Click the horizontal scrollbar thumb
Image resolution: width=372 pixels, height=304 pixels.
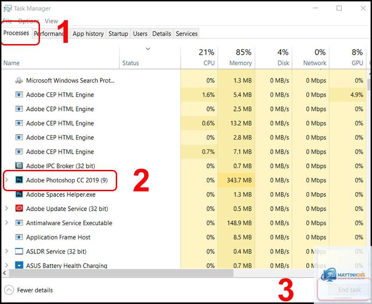[x=121, y=273]
